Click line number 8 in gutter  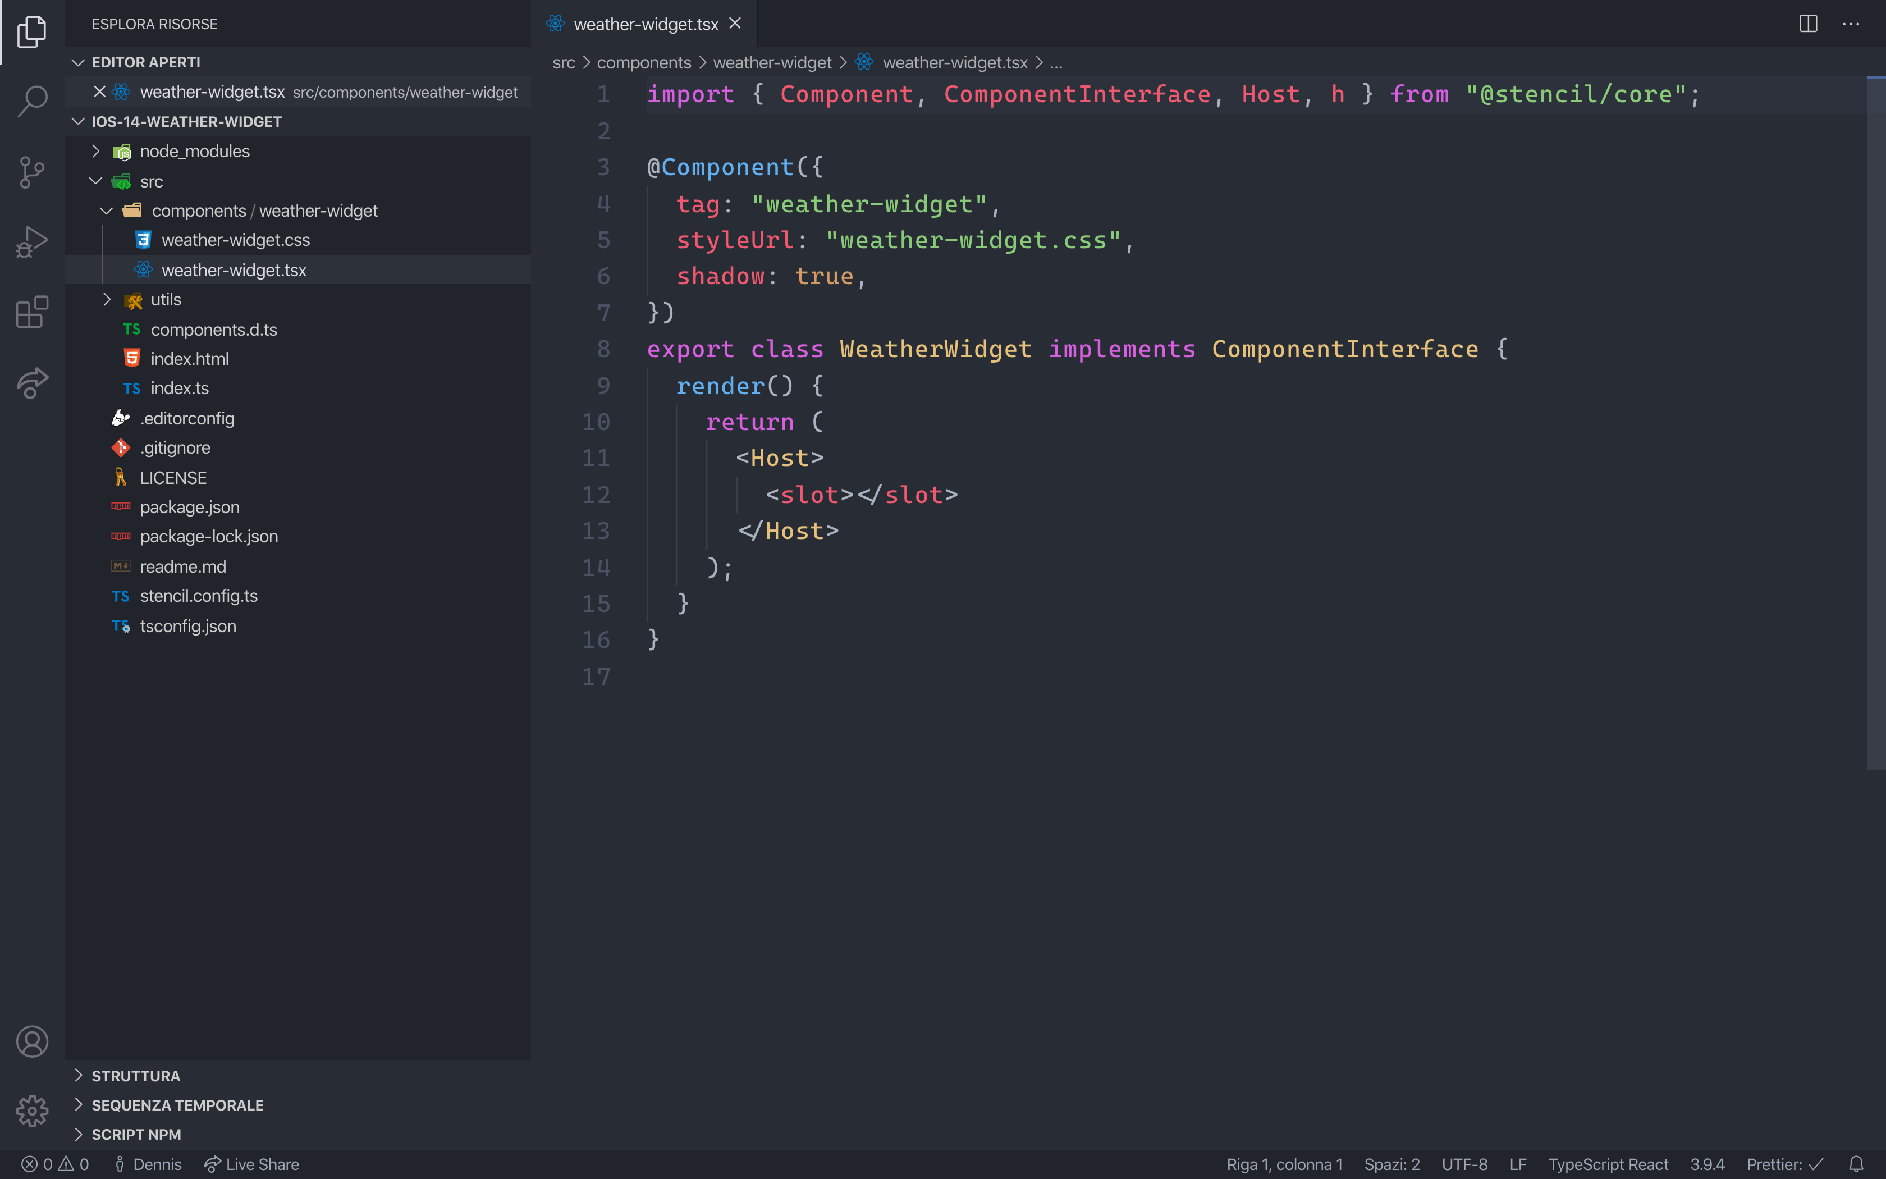(603, 349)
